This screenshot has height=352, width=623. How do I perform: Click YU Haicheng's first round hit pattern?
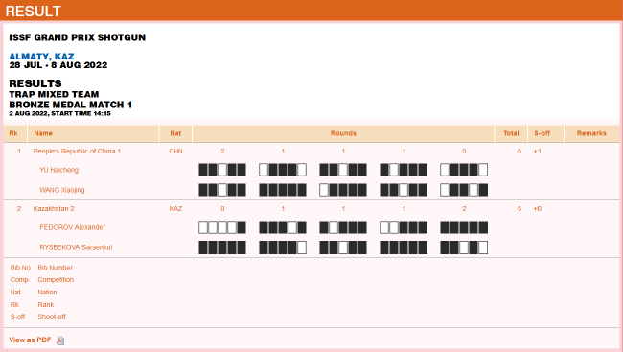pos(222,170)
